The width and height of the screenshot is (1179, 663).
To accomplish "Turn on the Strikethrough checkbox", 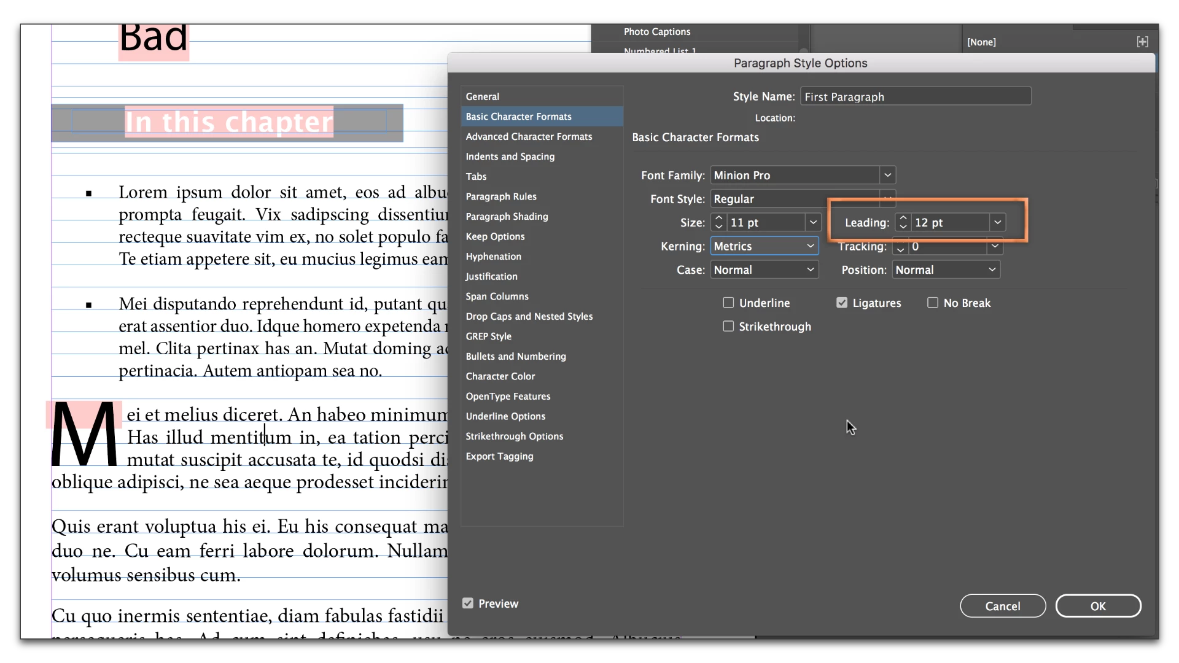I will tap(728, 327).
